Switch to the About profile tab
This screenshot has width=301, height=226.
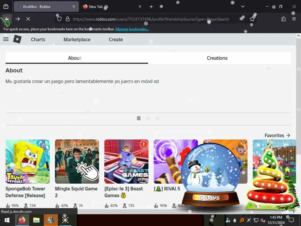(77, 58)
